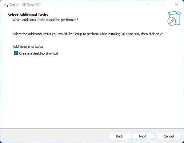
Task: Click the 'Select Additional Tasks' heading
Action: pyautogui.click(x=28, y=15)
